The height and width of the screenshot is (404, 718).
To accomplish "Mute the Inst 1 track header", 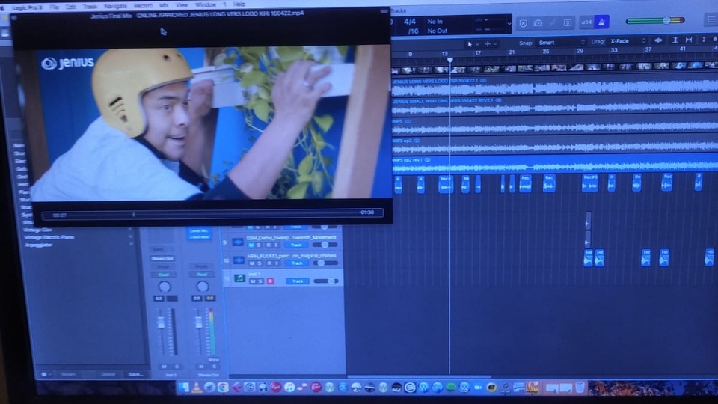I will point(253,281).
